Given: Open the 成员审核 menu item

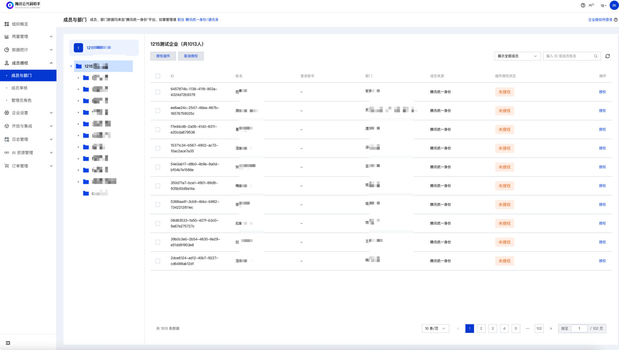Looking at the screenshot, I should (19, 88).
